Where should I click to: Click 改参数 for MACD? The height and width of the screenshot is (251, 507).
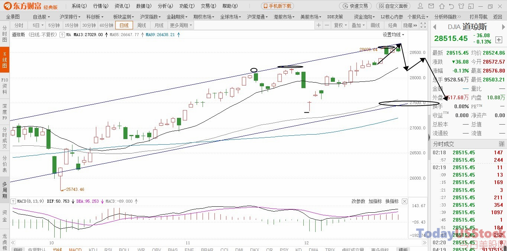pyautogui.click(x=358, y=201)
